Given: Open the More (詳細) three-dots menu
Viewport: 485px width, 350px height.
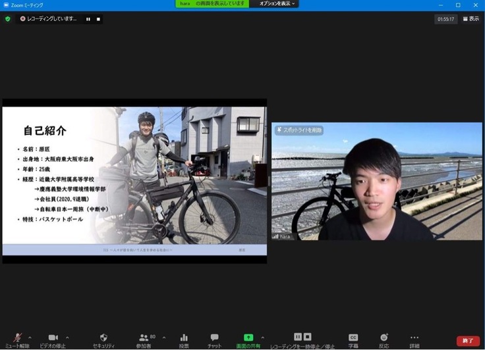Looking at the screenshot, I should coord(414,338).
